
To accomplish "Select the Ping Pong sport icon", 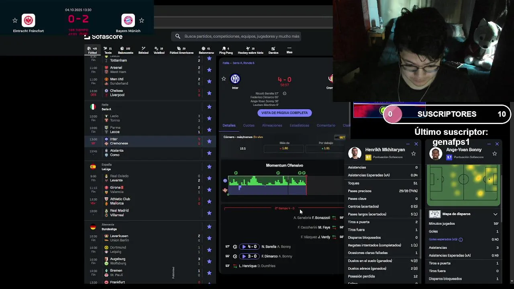I will (x=226, y=51).
